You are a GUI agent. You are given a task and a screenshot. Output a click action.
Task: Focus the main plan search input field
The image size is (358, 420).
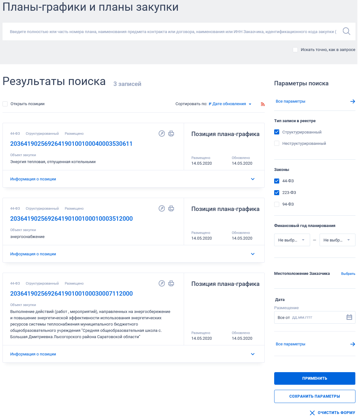(x=173, y=31)
